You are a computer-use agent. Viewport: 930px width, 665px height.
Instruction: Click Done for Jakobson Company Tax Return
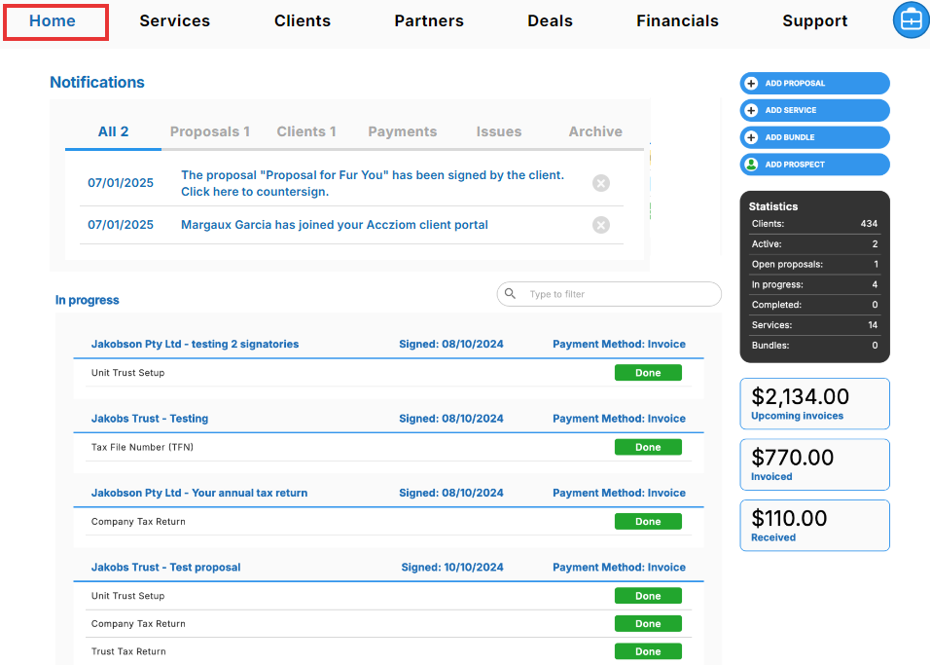tap(648, 521)
